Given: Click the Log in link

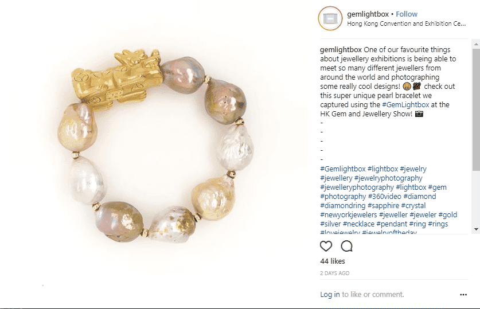Looking at the screenshot, I should [x=330, y=294].
